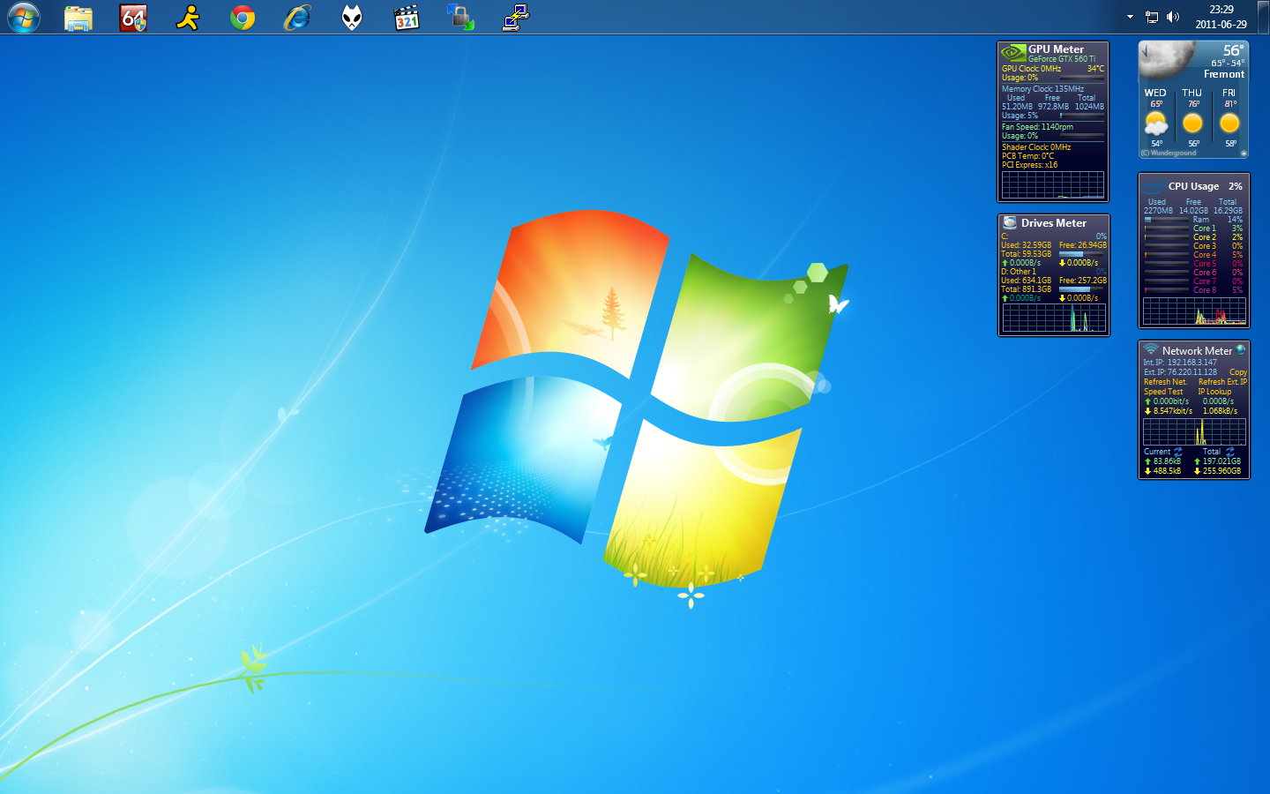Click D: drive Free: 257.2GB value

pyautogui.click(x=1083, y=281)
